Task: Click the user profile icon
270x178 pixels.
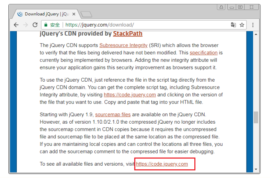Action: 221,7
